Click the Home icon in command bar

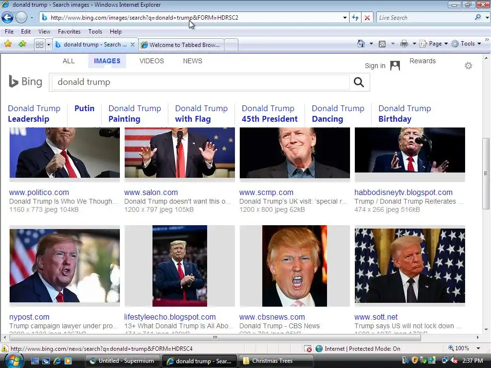pyautogui.click(x=361, y=44)
